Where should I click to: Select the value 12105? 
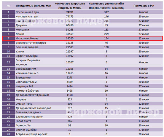tap(70, 69)
